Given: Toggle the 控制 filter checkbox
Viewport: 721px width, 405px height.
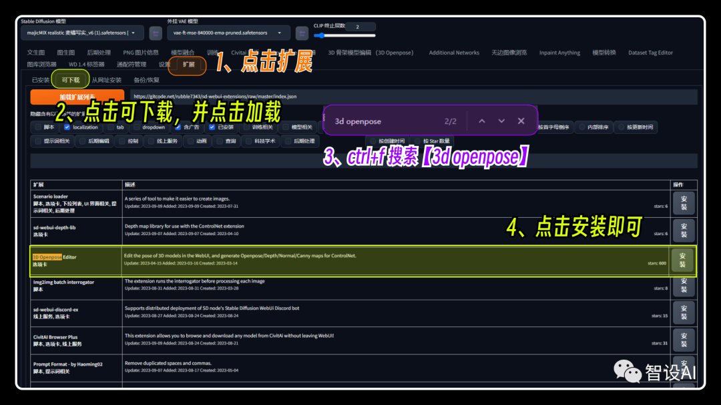Looking at the screenshot, I should pos(122,141).
